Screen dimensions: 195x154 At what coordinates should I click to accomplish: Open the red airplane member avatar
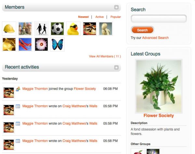click(x=25, y=45)
